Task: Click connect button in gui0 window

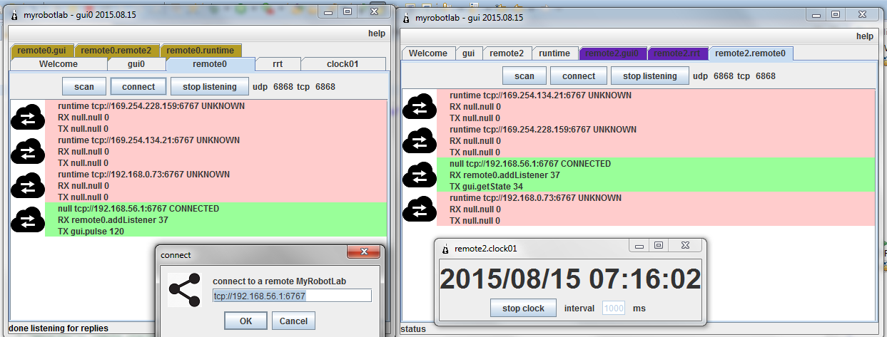Action: point(138,87)
